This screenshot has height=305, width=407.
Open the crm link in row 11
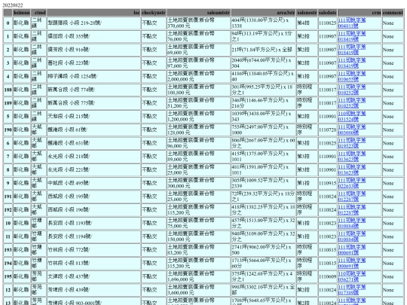(352, 236)
